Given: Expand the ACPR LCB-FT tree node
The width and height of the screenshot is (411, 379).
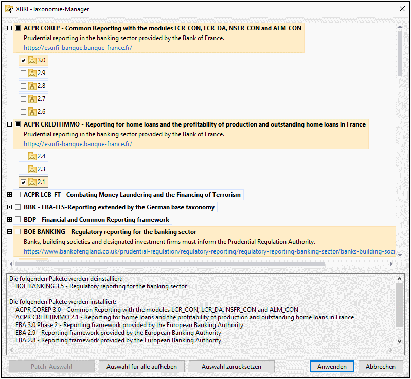Looking at the screenshot, I should tap(9, 195).
